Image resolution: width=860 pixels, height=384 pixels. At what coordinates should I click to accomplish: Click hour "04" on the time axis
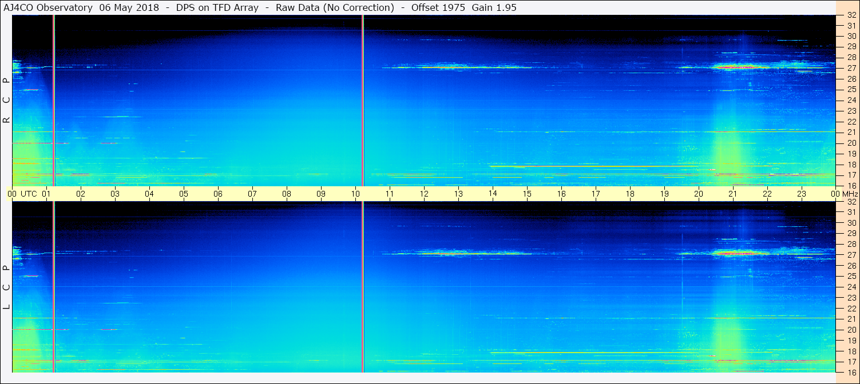(149, 194)
